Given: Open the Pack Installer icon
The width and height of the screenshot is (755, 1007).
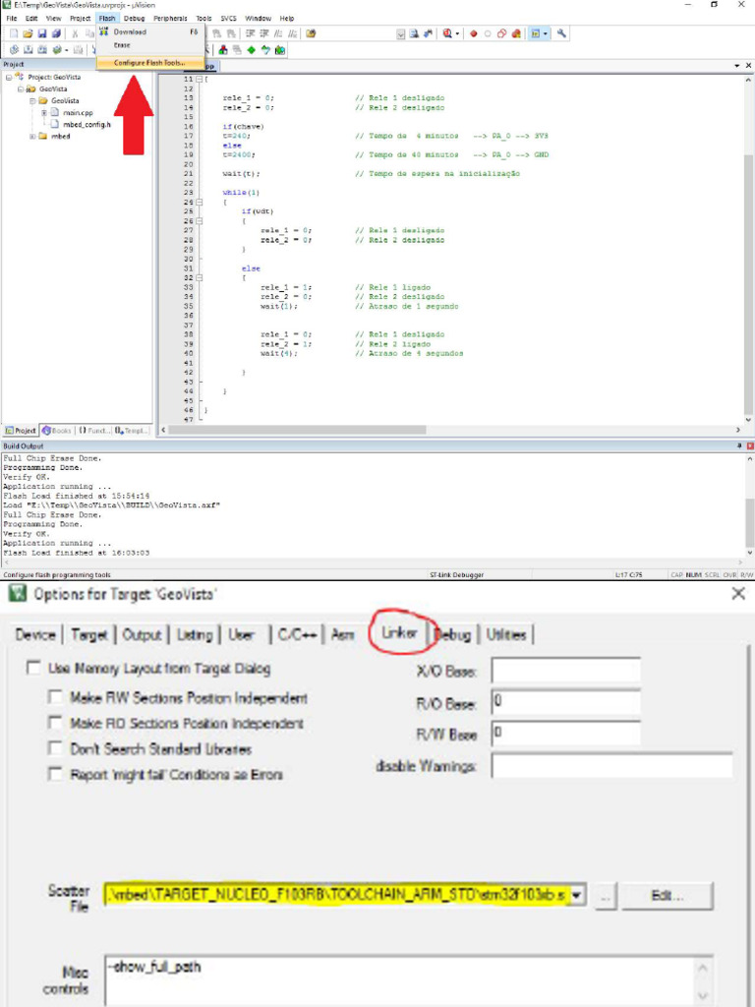Looking at the screenshot, I should point(280,50).
